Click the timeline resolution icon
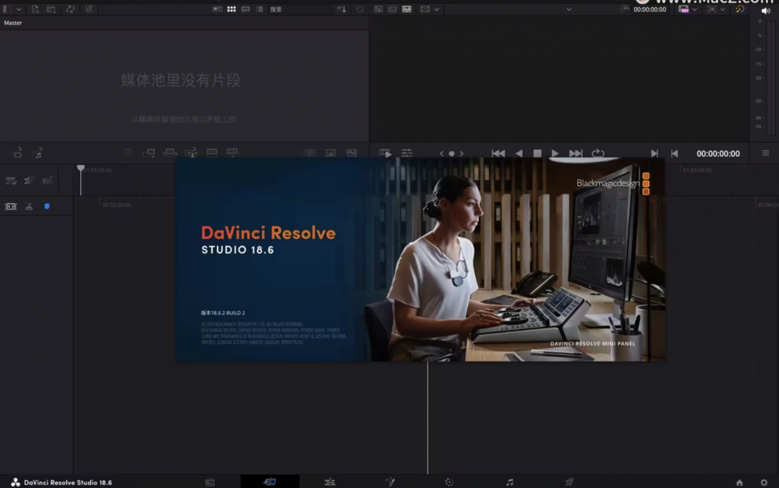 pos(684,9)
